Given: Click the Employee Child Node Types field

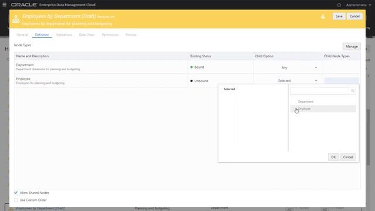Looking at the screenshot, I should (342, 81).
